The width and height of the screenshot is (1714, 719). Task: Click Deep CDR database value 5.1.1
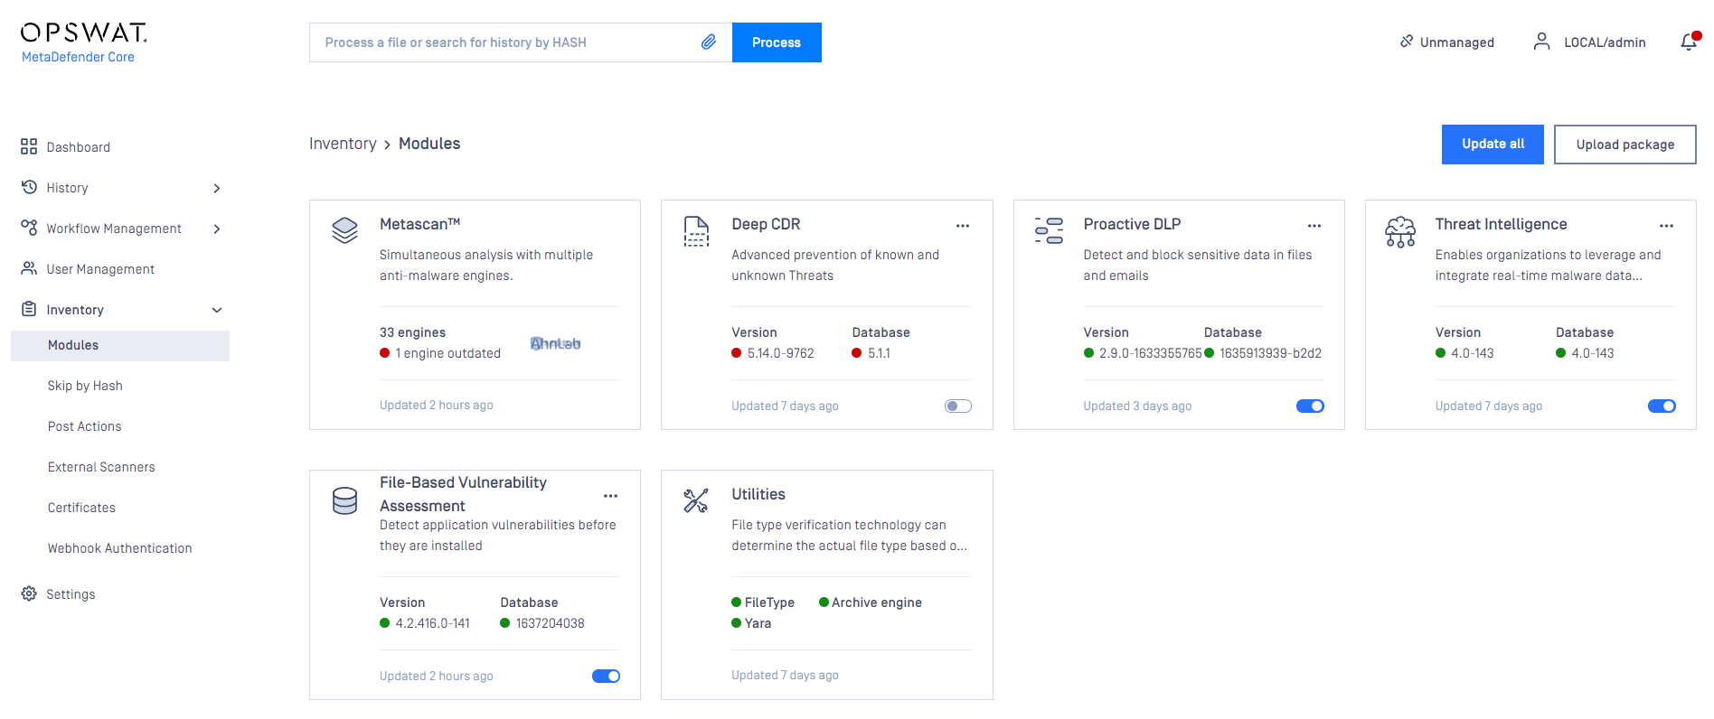879,353
